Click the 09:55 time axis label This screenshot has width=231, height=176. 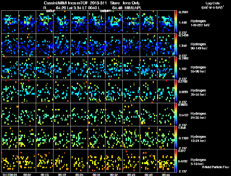coord(166,175)
